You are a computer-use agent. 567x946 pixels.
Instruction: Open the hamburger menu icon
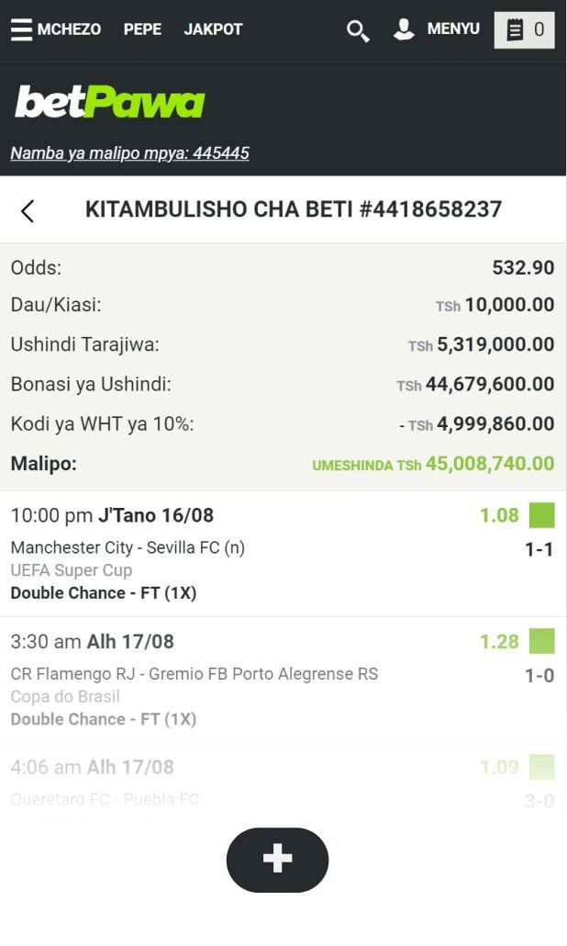pos(21,29)
